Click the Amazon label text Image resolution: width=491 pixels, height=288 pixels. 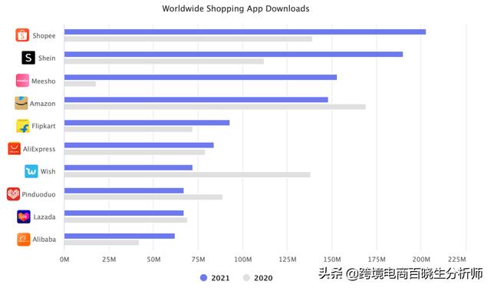coord(43,104)
